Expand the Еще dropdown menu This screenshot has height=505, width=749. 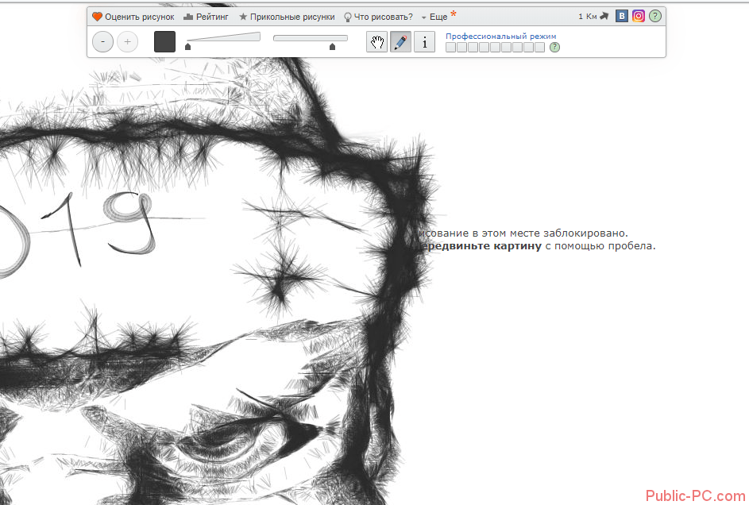click(434, 17)
